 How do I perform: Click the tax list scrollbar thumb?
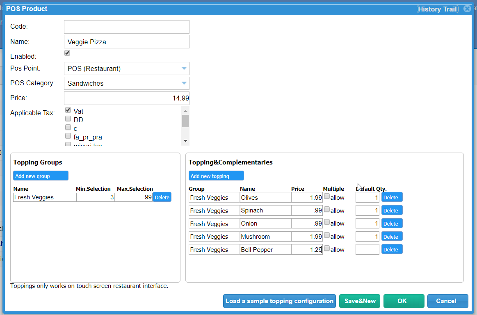[185, 121]
